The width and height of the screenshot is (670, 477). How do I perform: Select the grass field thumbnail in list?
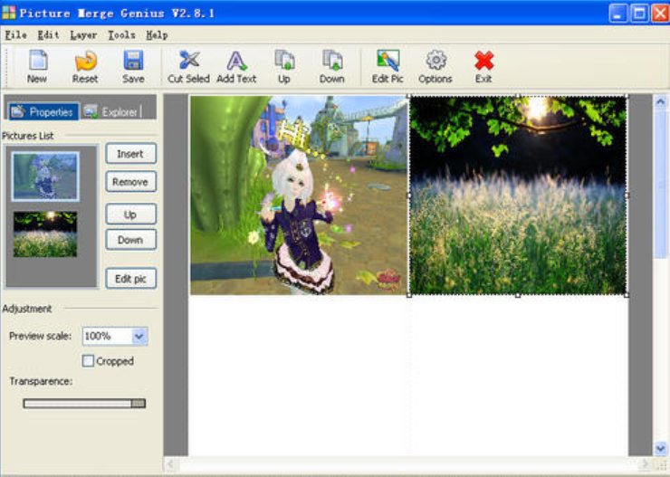[x=45, y=234]
